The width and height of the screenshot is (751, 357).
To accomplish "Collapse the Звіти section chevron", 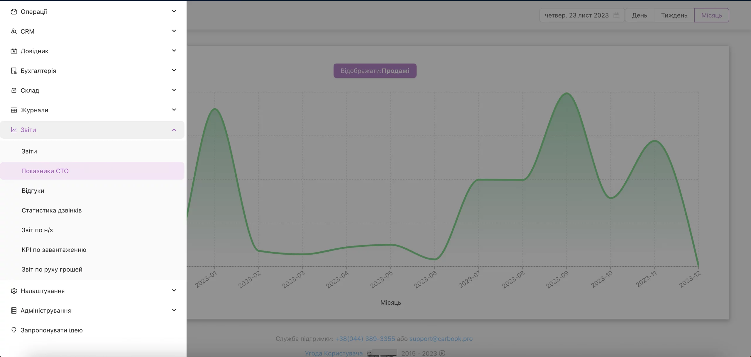I will [174, 130].
